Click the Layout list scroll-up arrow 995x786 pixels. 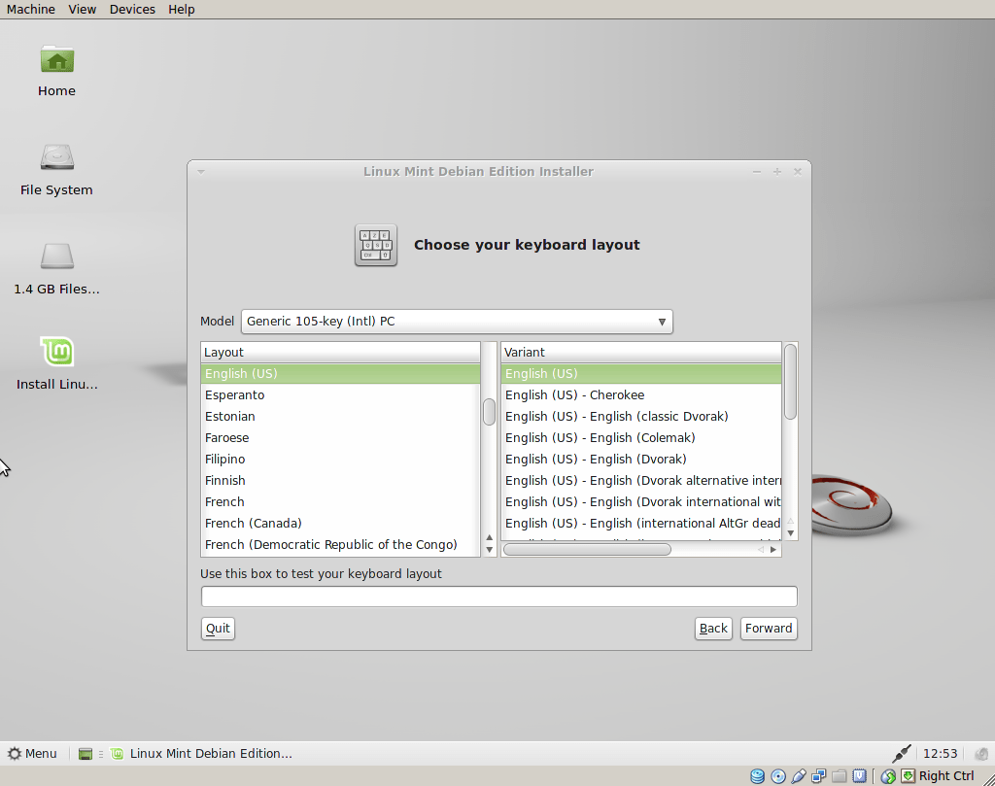[x=490, y=538]
